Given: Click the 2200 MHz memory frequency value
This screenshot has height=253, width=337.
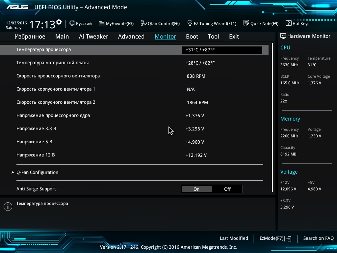Looking at the screenshot, I should [289, 136].
